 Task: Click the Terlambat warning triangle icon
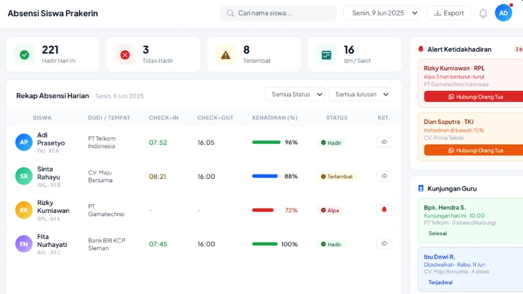pos(226,55)
